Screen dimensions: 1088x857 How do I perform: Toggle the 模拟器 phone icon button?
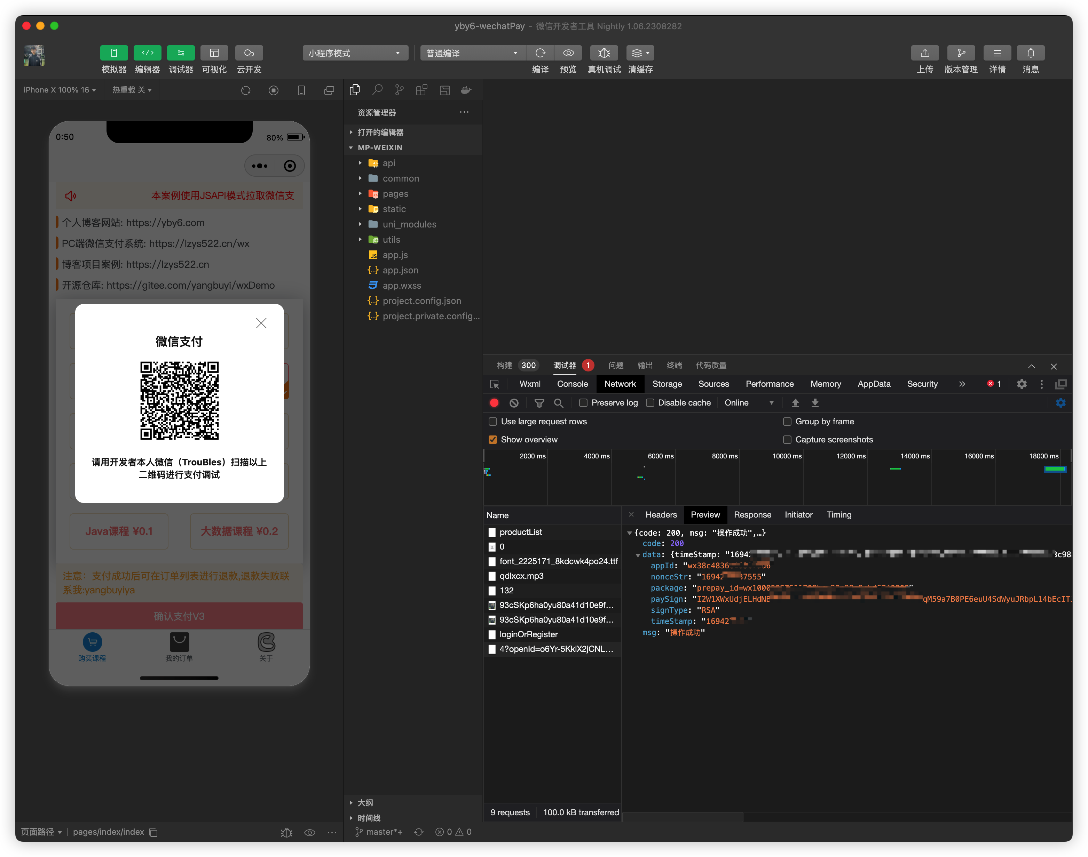(114, 53)
